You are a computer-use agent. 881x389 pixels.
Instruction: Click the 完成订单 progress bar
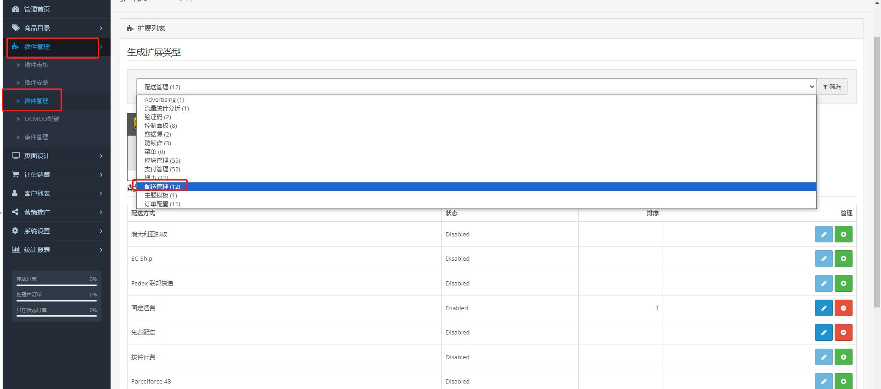[56, 285]
